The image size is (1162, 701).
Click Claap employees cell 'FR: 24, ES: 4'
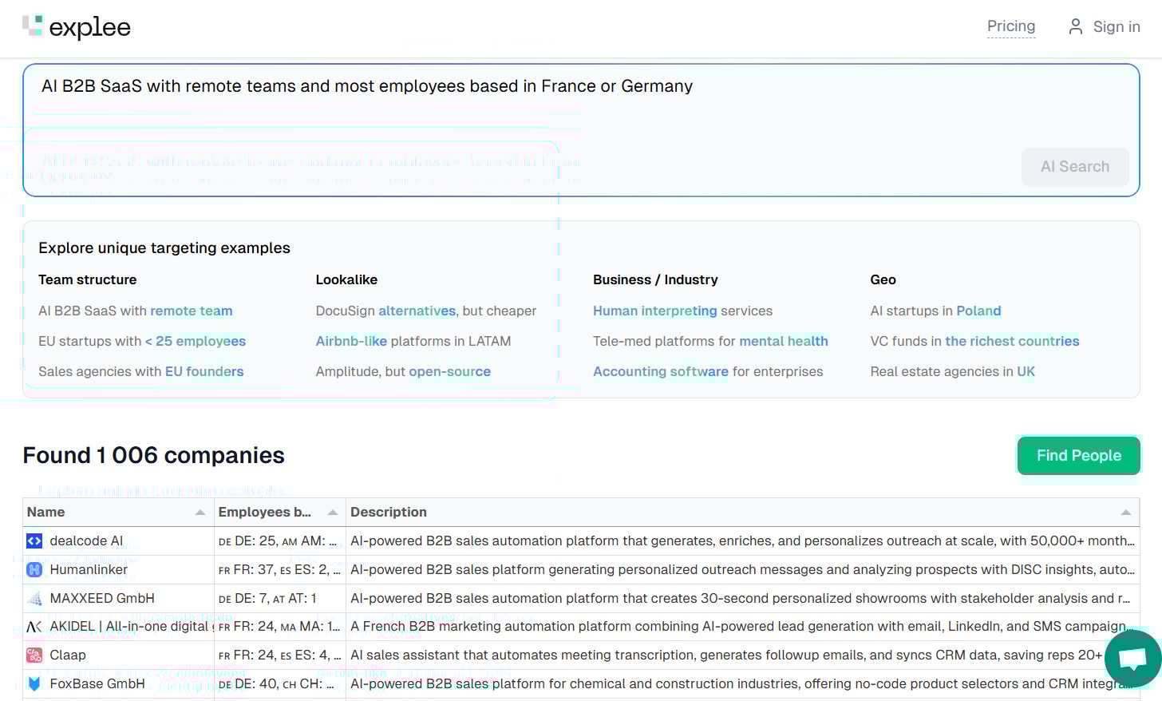[x=279, y=655]
